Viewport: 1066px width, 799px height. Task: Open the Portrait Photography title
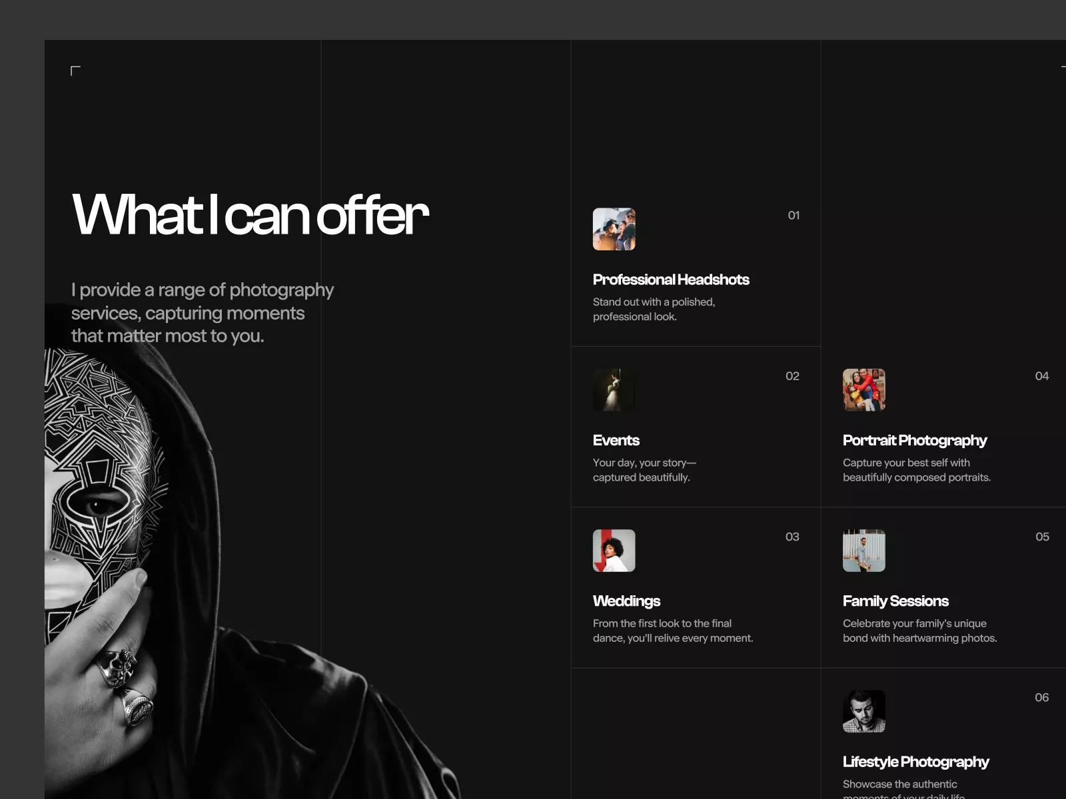coord(915,440)
